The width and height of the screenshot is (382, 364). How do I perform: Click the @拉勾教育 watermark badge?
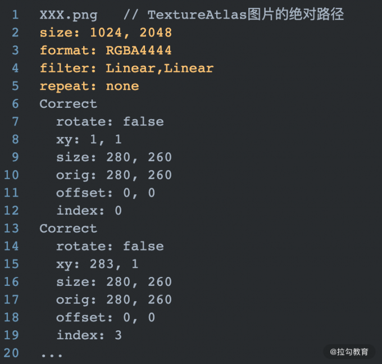(349, 352)
